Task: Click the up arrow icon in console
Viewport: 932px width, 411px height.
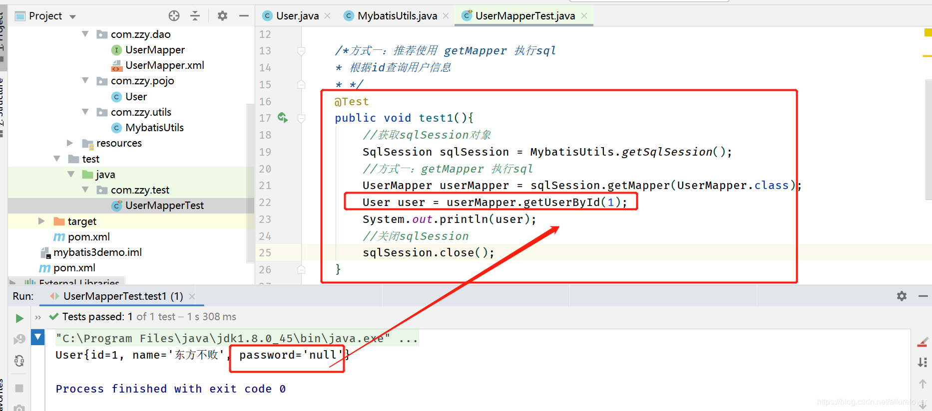Action: click(x=923, y=384)
